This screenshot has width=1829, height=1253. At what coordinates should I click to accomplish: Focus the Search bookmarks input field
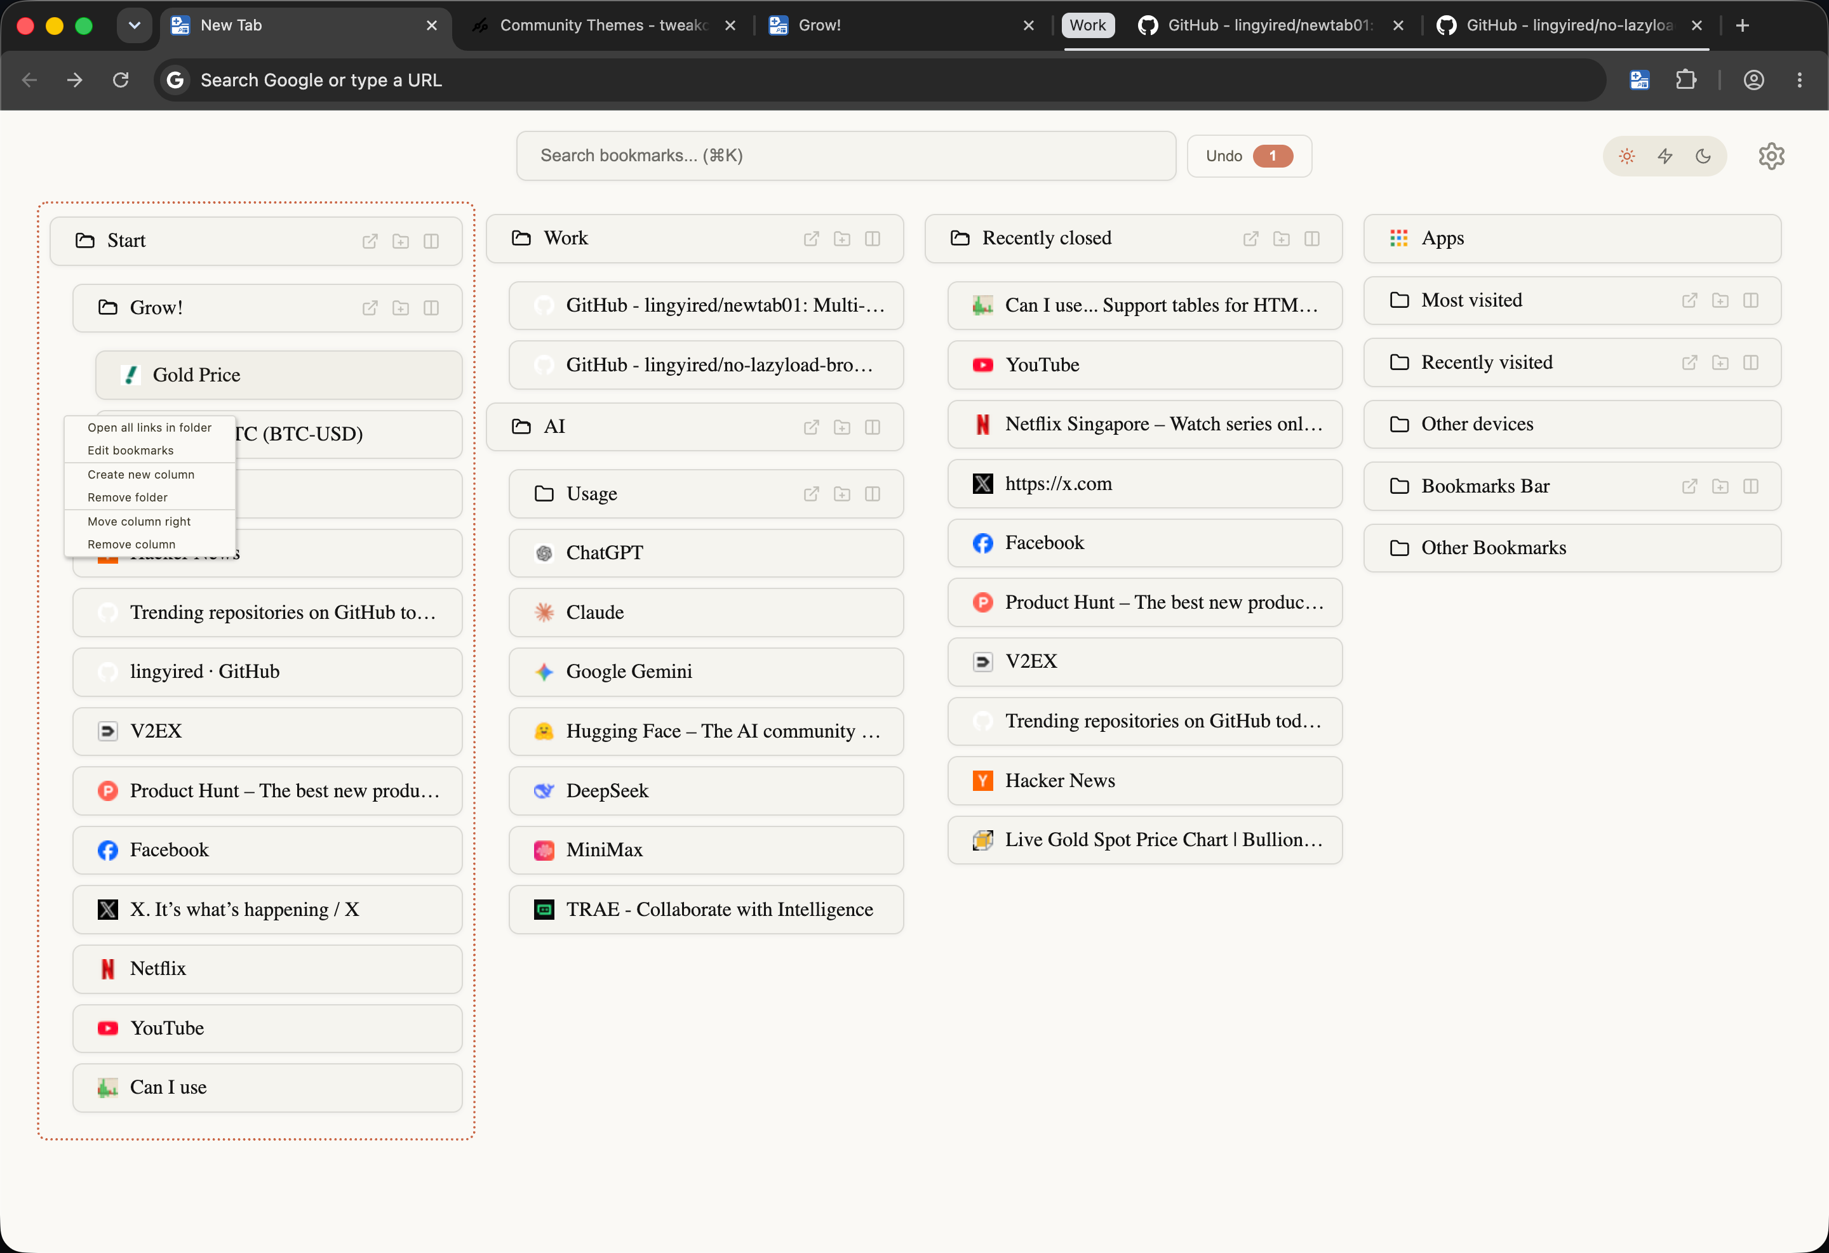[x=846, y=157]
